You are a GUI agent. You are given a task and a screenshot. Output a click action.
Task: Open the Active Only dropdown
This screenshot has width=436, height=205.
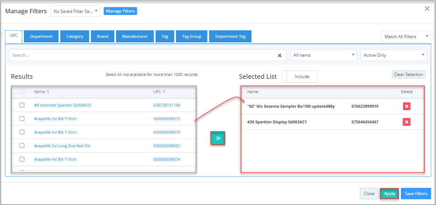[394, 55]
